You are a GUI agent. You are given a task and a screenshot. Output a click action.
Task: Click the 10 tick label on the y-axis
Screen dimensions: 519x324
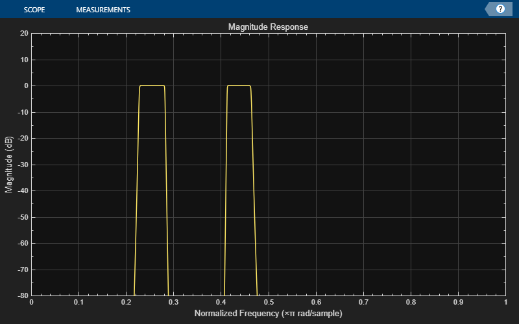click(23, 60)
